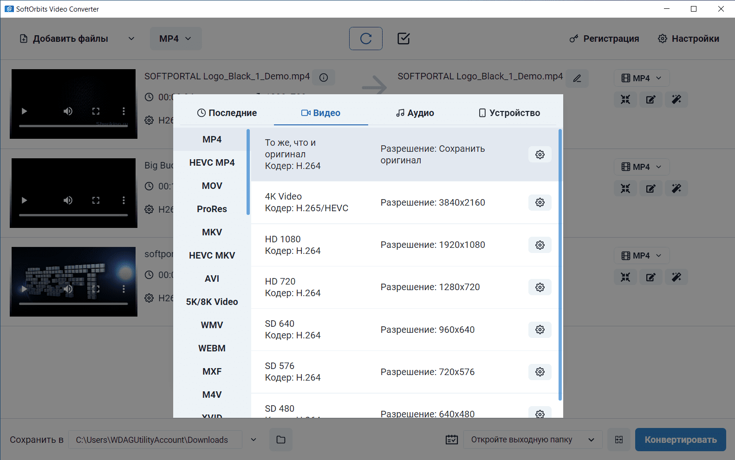Show file info for SOFTPORTAL Logo_Black_1_Demo.mp4
The image size is (735, 460).
coord(324,78)
